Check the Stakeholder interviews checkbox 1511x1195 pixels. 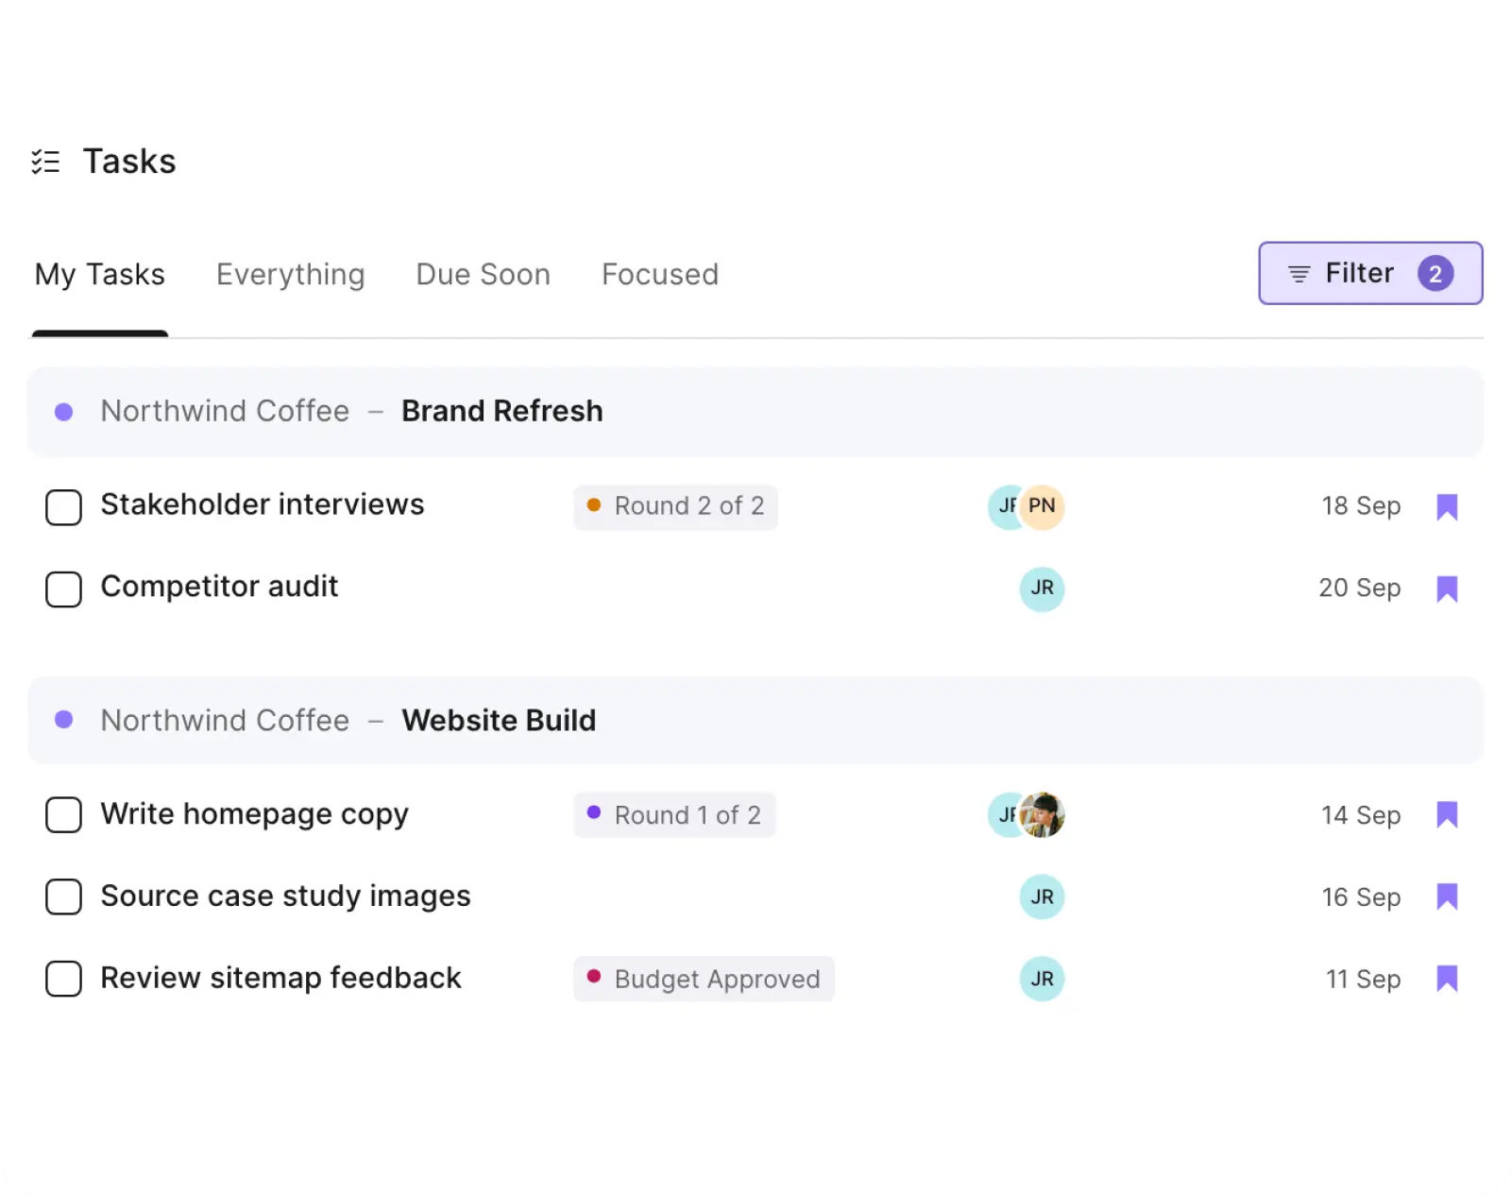point(63,507)
